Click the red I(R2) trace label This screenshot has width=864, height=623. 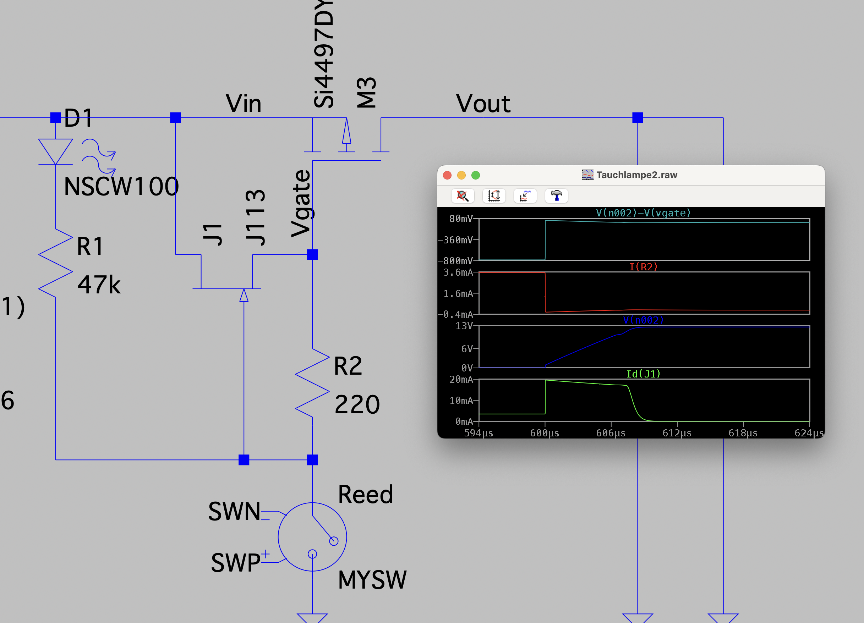(x=643, y=266)
